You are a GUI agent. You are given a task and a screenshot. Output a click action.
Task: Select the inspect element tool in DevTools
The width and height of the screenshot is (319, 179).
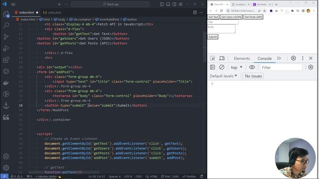pos(213,58)
